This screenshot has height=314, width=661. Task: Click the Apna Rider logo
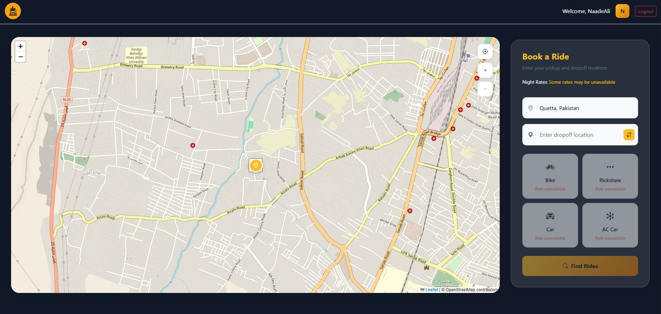click(x=13, y=11)
